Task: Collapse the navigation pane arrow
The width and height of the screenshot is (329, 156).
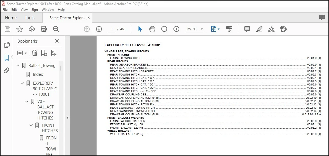Action: coord(67,118)
